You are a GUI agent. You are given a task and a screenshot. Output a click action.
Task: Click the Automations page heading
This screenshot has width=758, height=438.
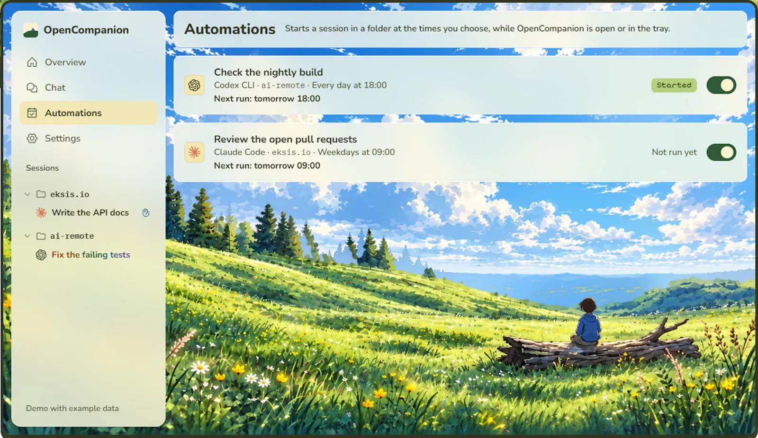click(x=230, y=29)
